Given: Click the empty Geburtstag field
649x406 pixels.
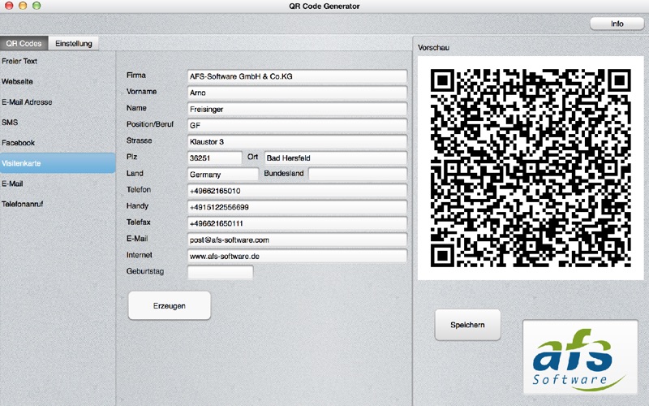Looking at the screenshot, I should point(220,272).
